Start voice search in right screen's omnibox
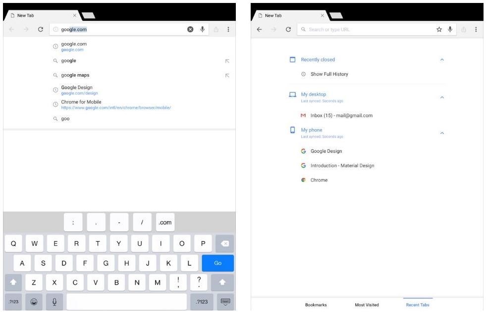This screenshot has width=486, height=312. point(450,29)
